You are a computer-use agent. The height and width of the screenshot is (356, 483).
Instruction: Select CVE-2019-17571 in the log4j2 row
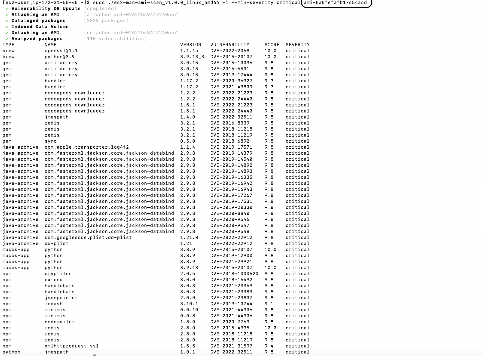(231, 147)
